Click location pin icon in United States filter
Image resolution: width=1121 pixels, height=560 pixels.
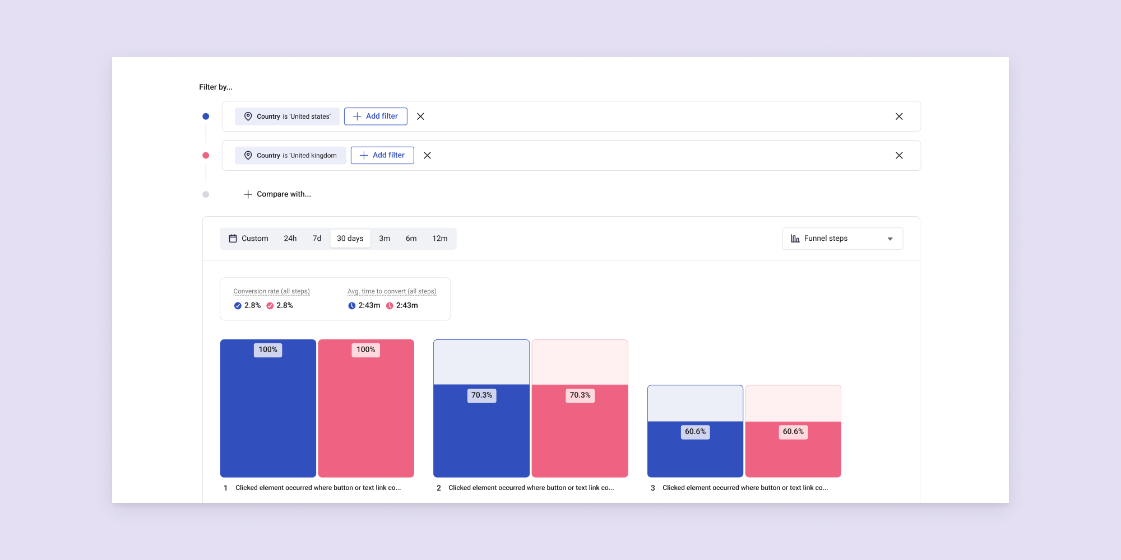(x=248, y=116)
